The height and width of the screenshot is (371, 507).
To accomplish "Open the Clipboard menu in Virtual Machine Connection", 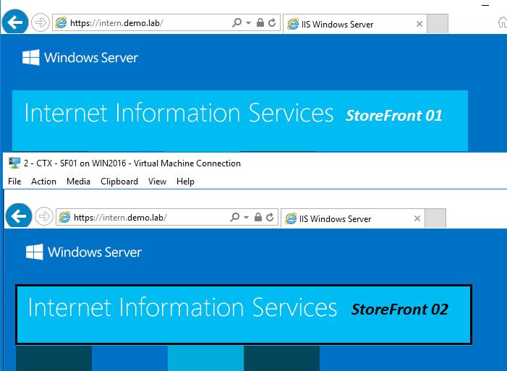I will 119,182.
